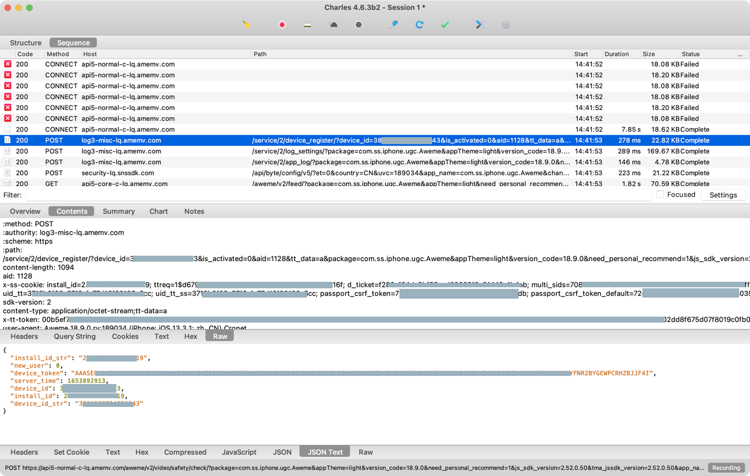This screenshot has width=750, height=476.
Task: Select request Query String tab
Action: pos(74,336)
